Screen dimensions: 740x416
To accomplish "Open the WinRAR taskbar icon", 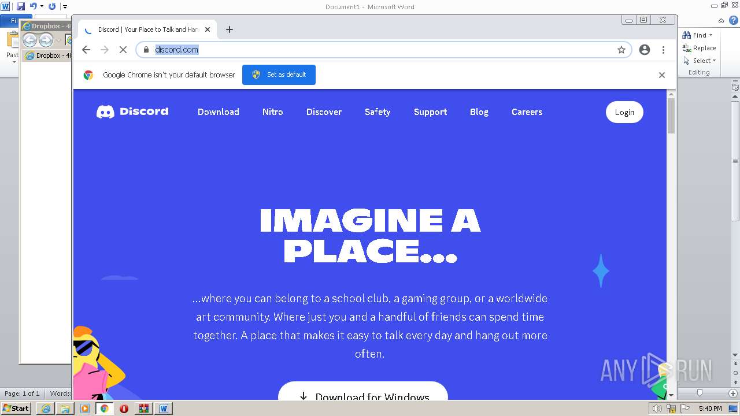I will (143, 408).
